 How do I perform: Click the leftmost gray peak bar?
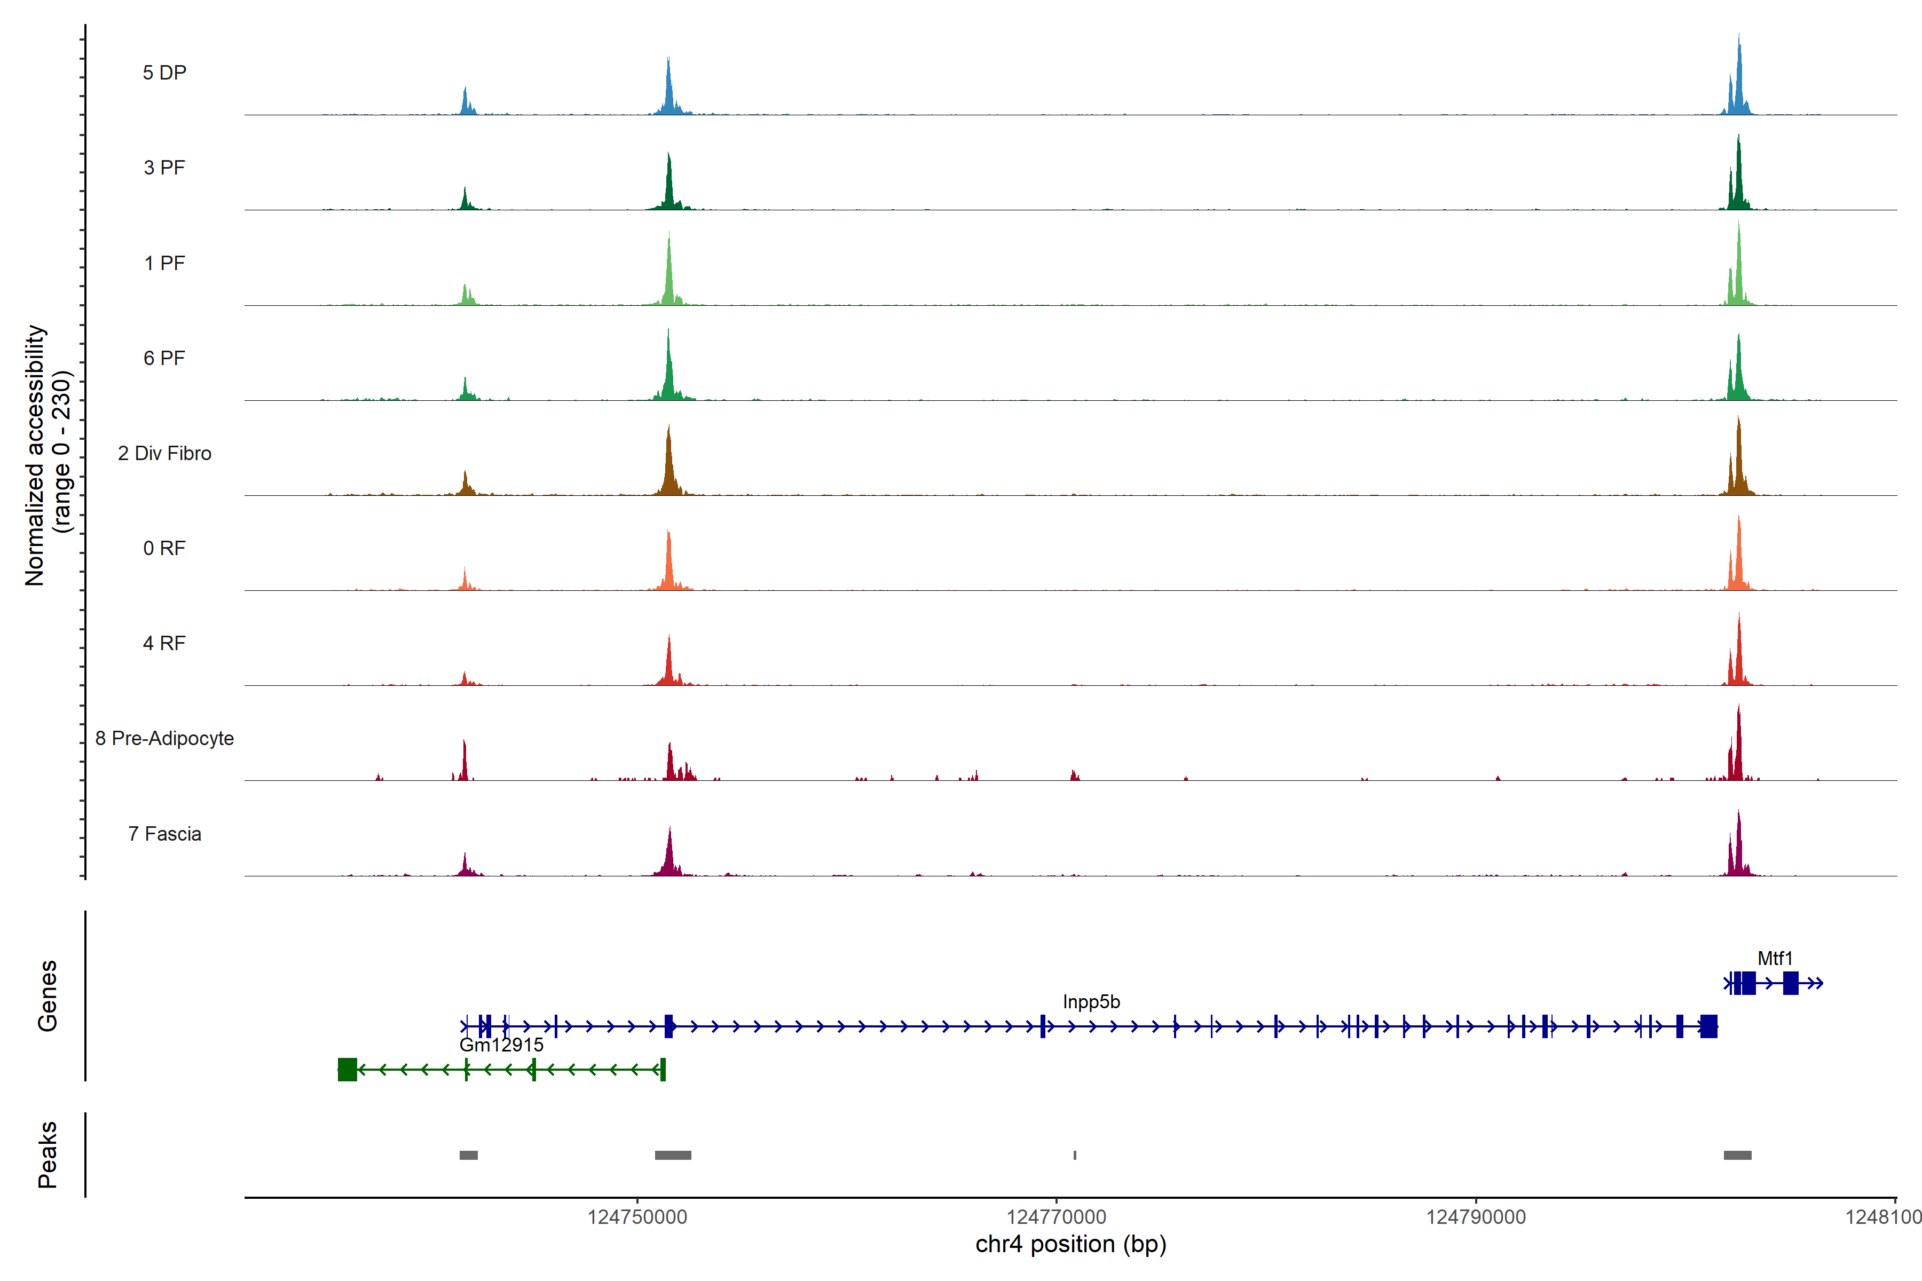point(468,1155)
